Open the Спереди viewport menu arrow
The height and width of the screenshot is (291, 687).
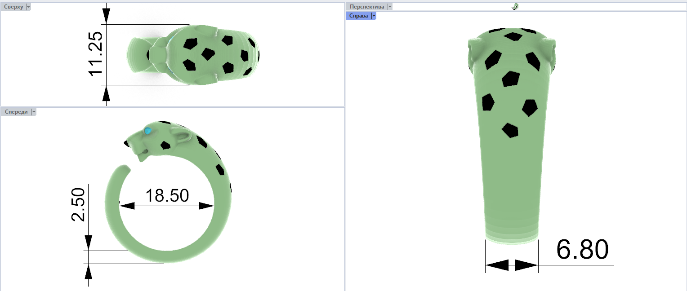pyautogui.click(x=33, y=112)
